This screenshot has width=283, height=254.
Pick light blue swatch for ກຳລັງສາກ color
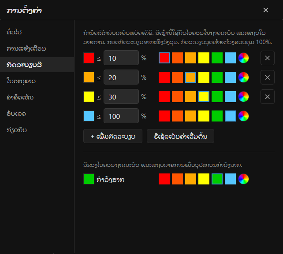click(x=230, y=179)
